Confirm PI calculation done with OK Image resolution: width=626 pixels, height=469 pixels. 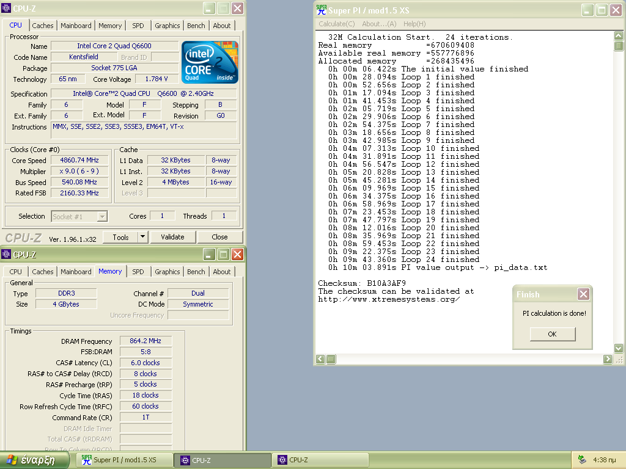point(553,334)
